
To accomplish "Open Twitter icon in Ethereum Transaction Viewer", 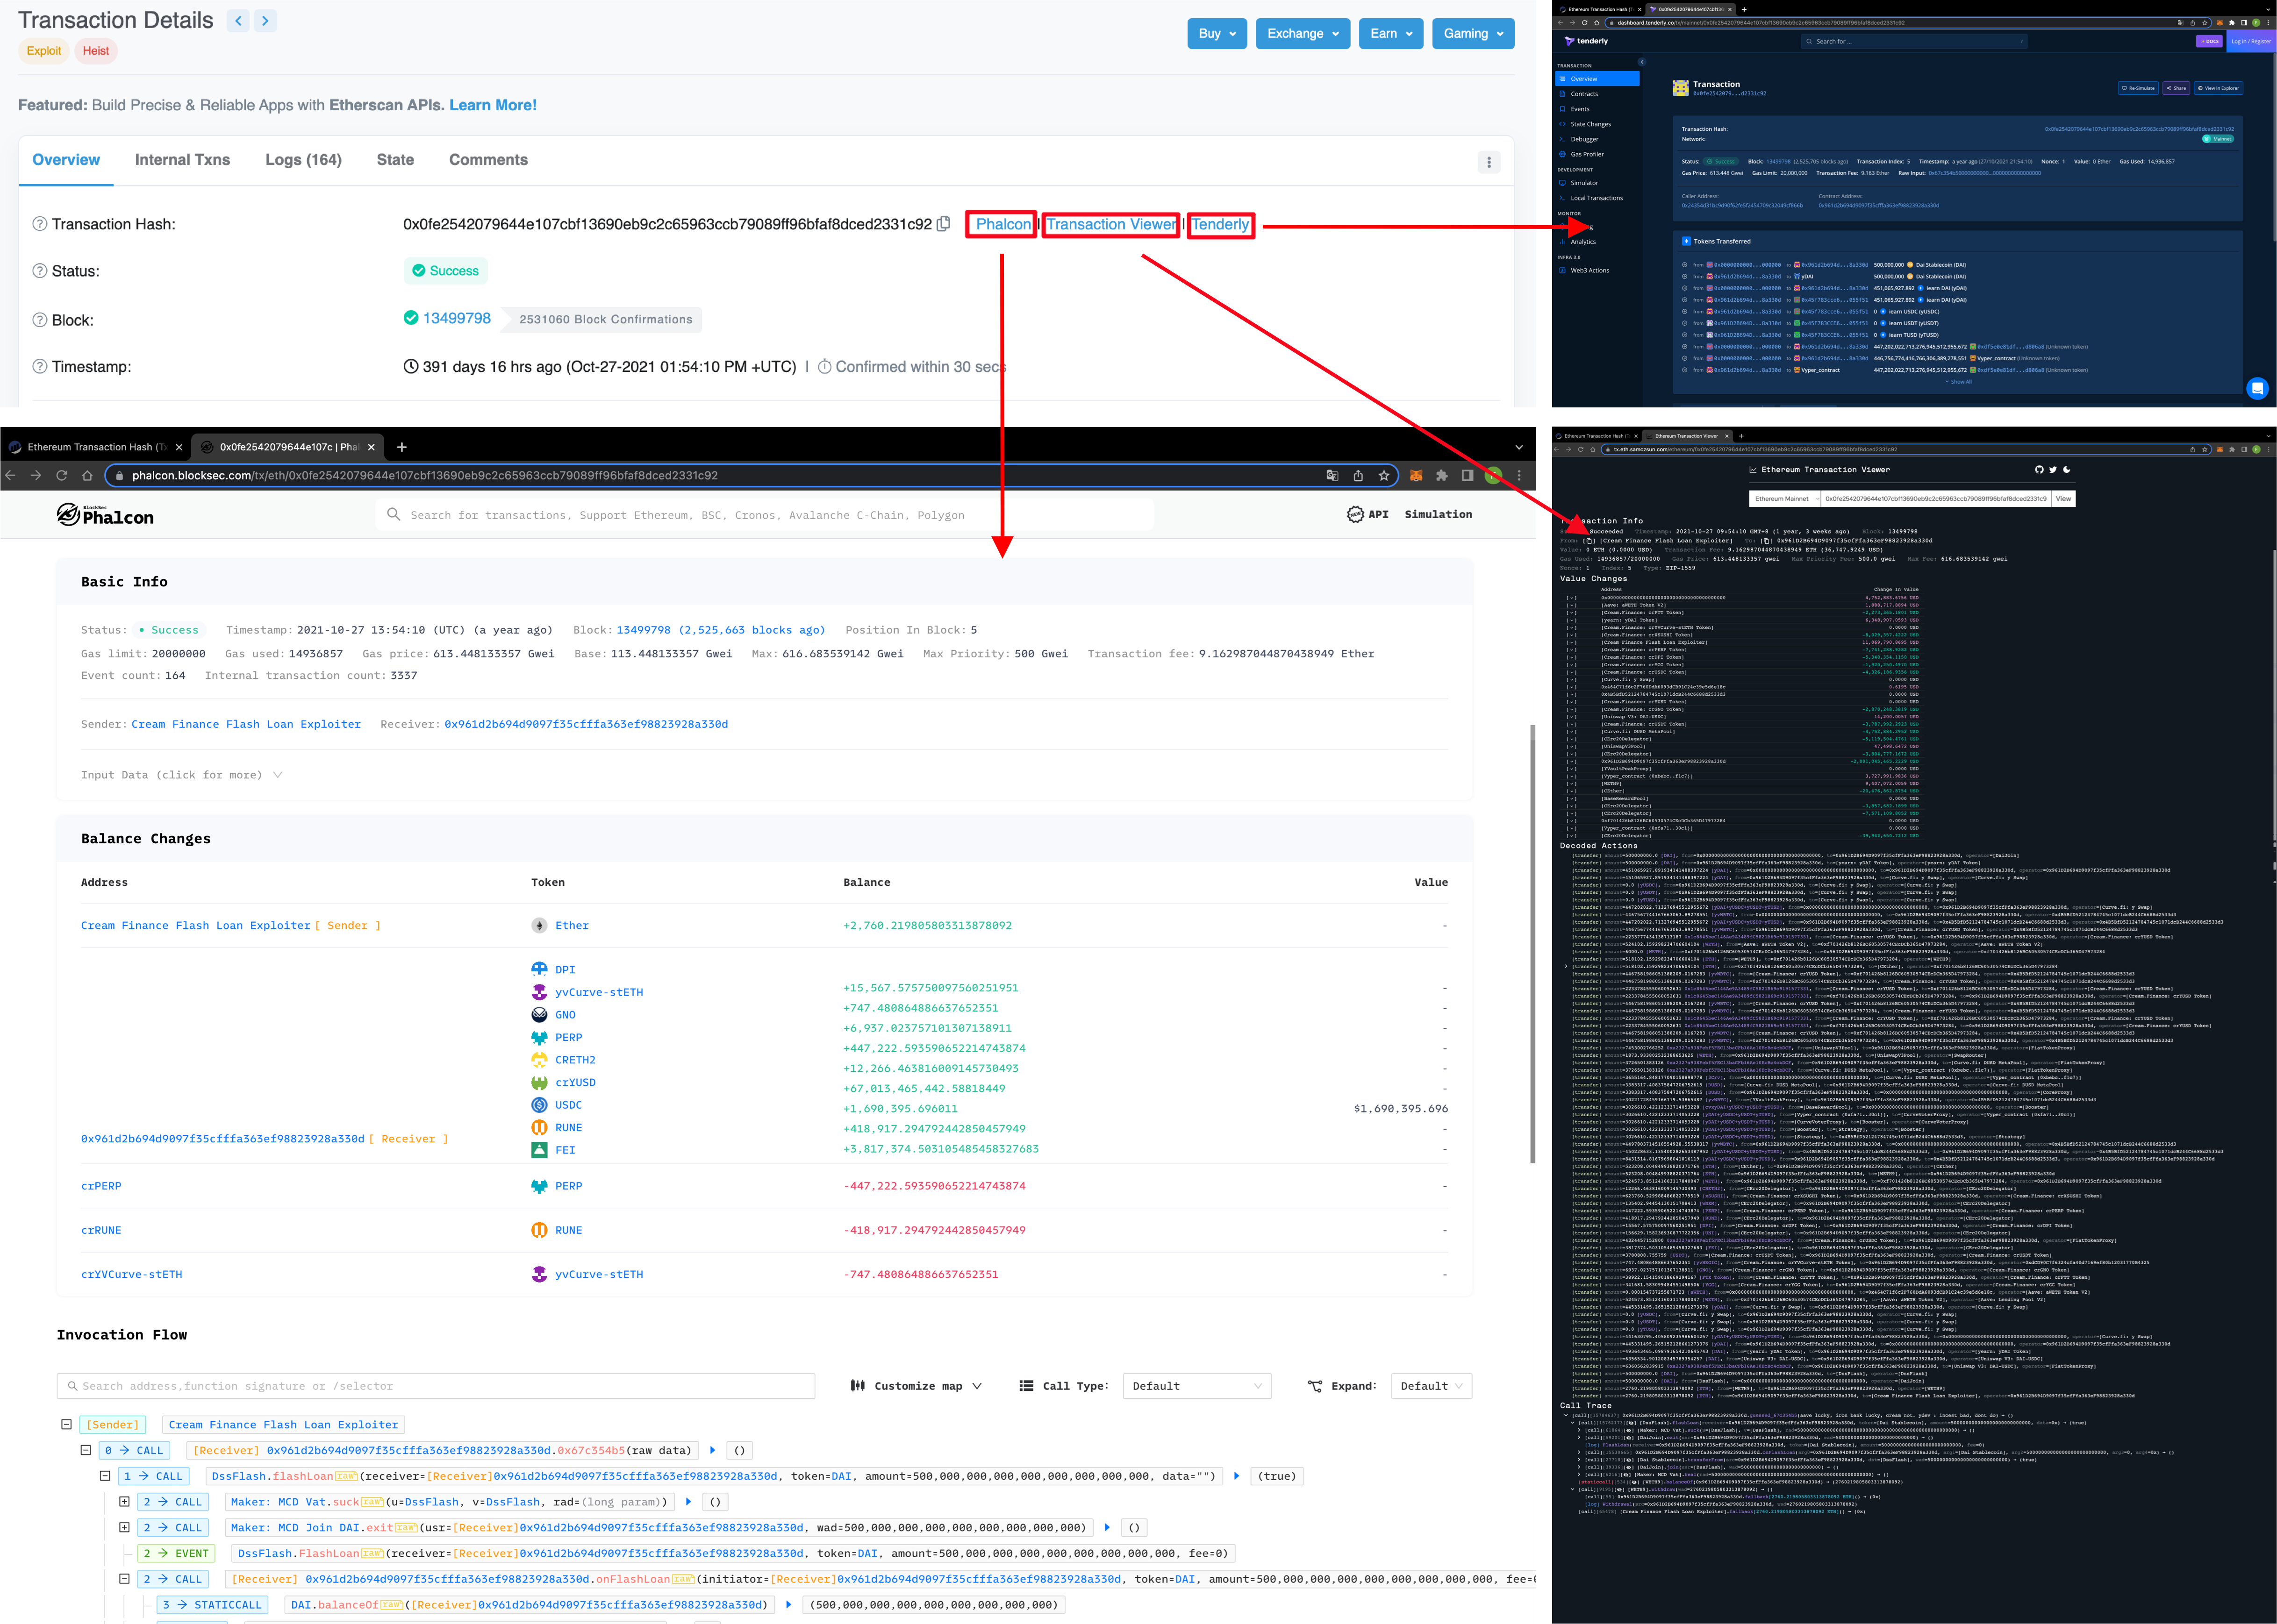I will point(2053,469).
